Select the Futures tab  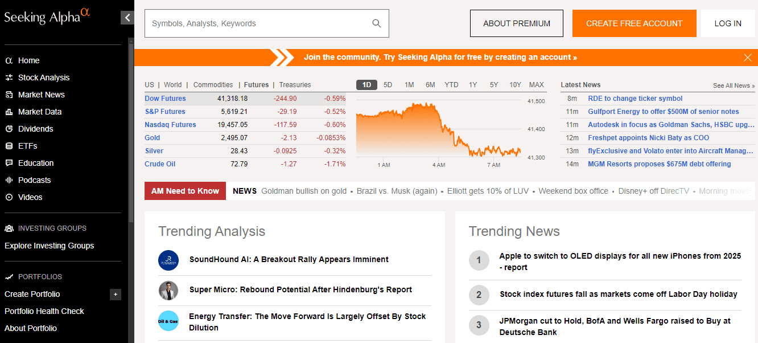(257, 85)
